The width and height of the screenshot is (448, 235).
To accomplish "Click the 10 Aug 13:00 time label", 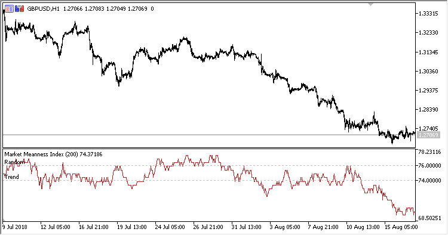I will [x=363, y=227].
